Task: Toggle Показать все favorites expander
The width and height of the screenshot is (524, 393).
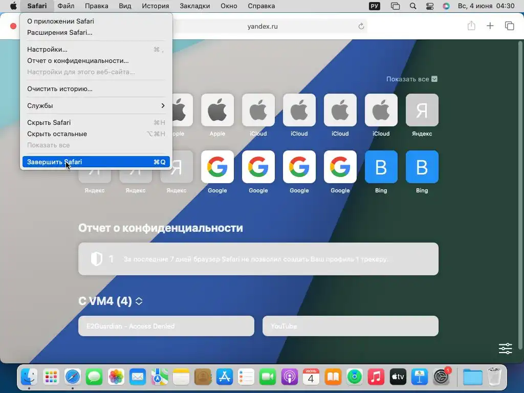Action: [412, 79]
